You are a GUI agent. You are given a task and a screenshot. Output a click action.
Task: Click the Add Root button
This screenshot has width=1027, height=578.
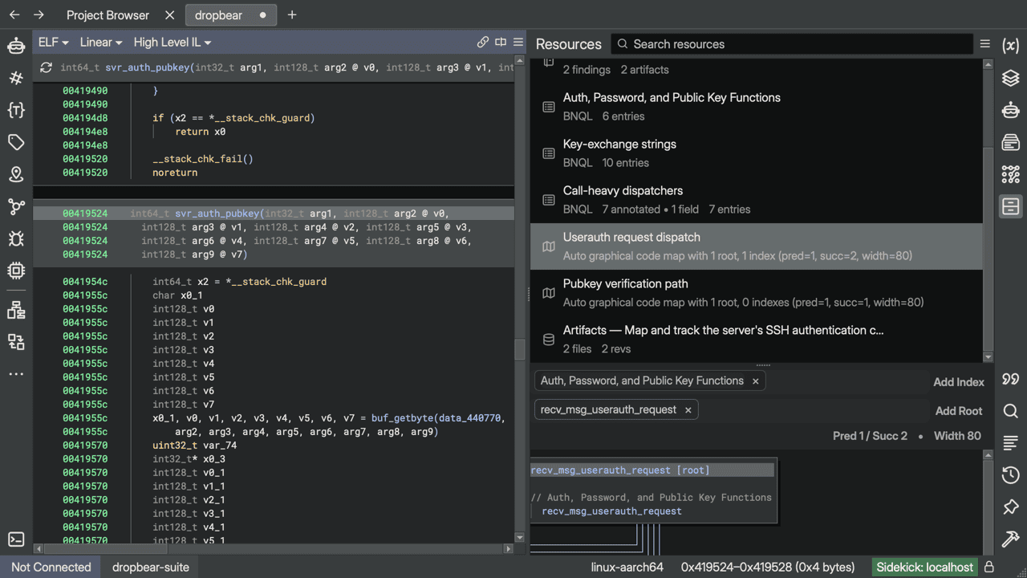point(959,411)
